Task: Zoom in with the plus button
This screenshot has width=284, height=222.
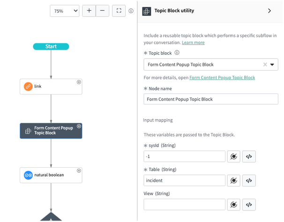Action: [x=89, y=11]
